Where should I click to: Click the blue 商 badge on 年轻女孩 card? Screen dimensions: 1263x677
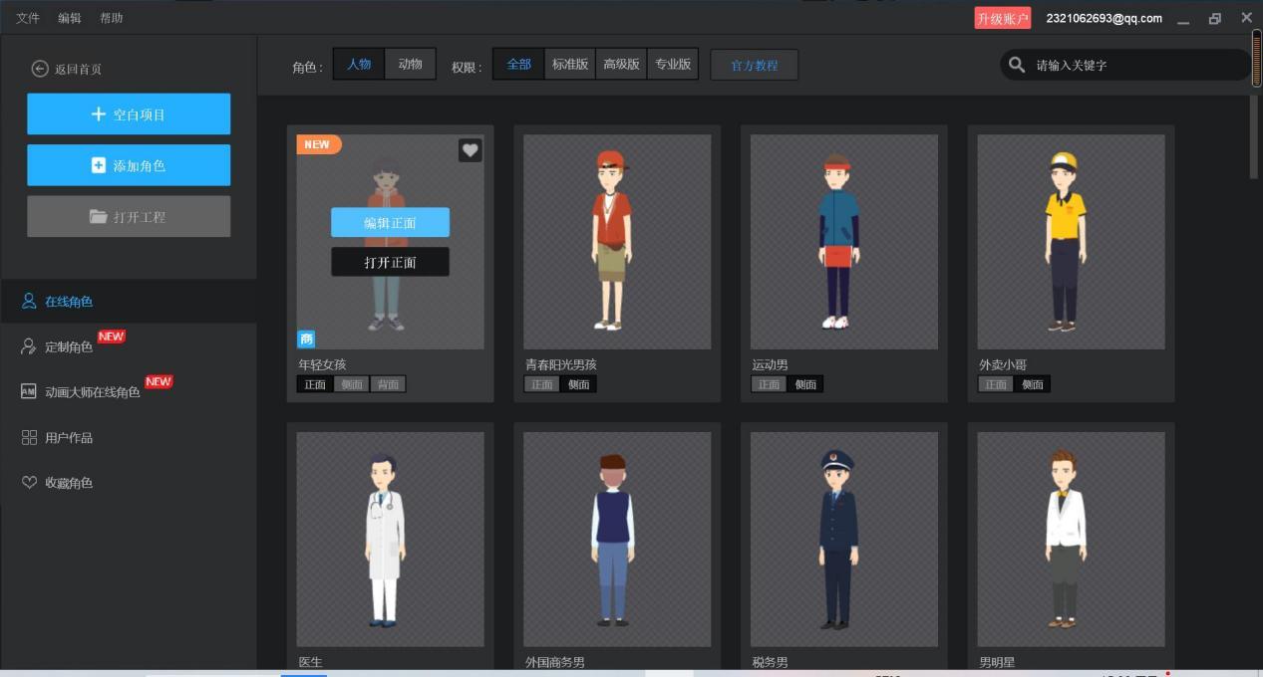tap(306, 339)
